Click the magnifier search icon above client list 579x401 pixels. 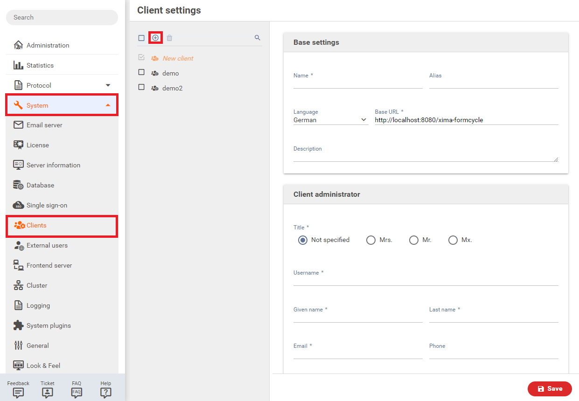coord(257,38)
